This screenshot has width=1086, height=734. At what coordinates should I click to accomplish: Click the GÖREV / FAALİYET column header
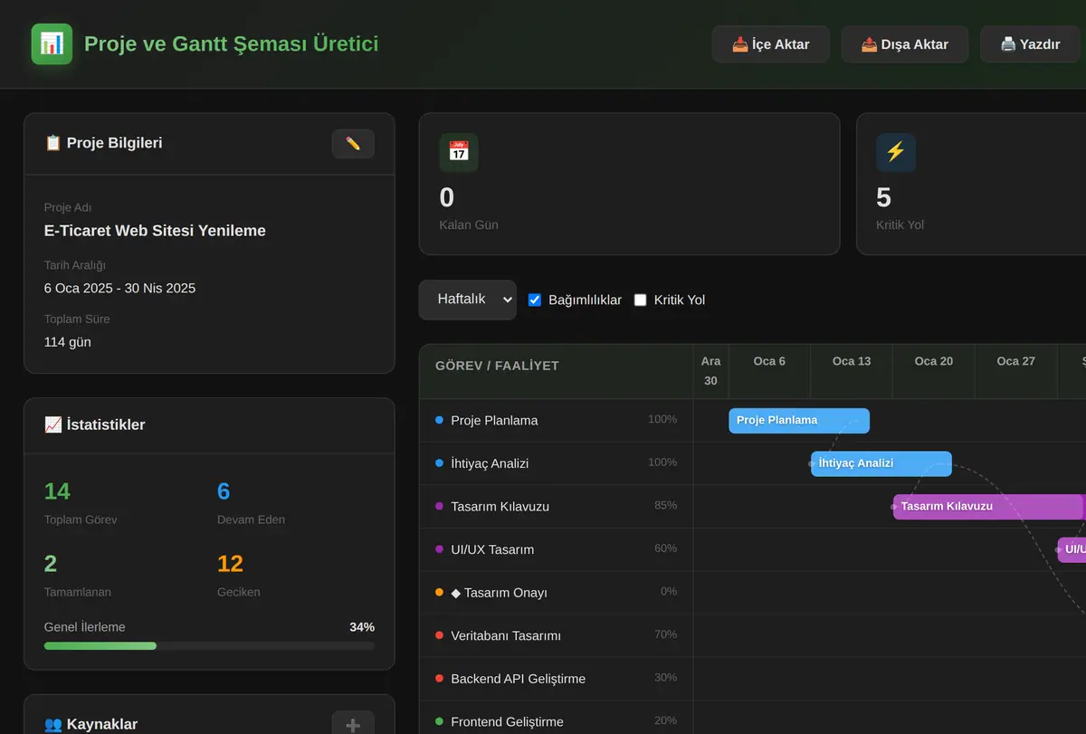pyautogui.click(x=497, y=366)
